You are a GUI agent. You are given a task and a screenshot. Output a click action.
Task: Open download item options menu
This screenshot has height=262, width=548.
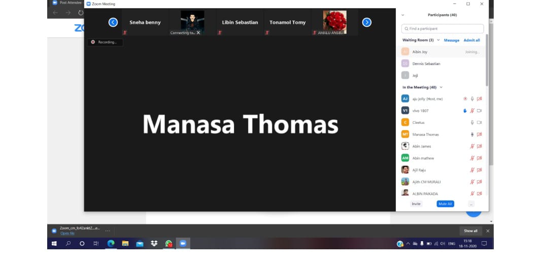(x=107, y=231)
